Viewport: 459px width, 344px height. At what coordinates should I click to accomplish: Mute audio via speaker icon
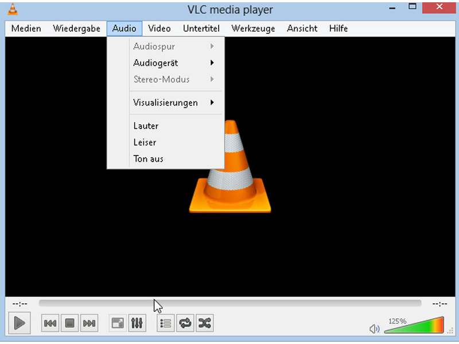[x=375, y=329]
